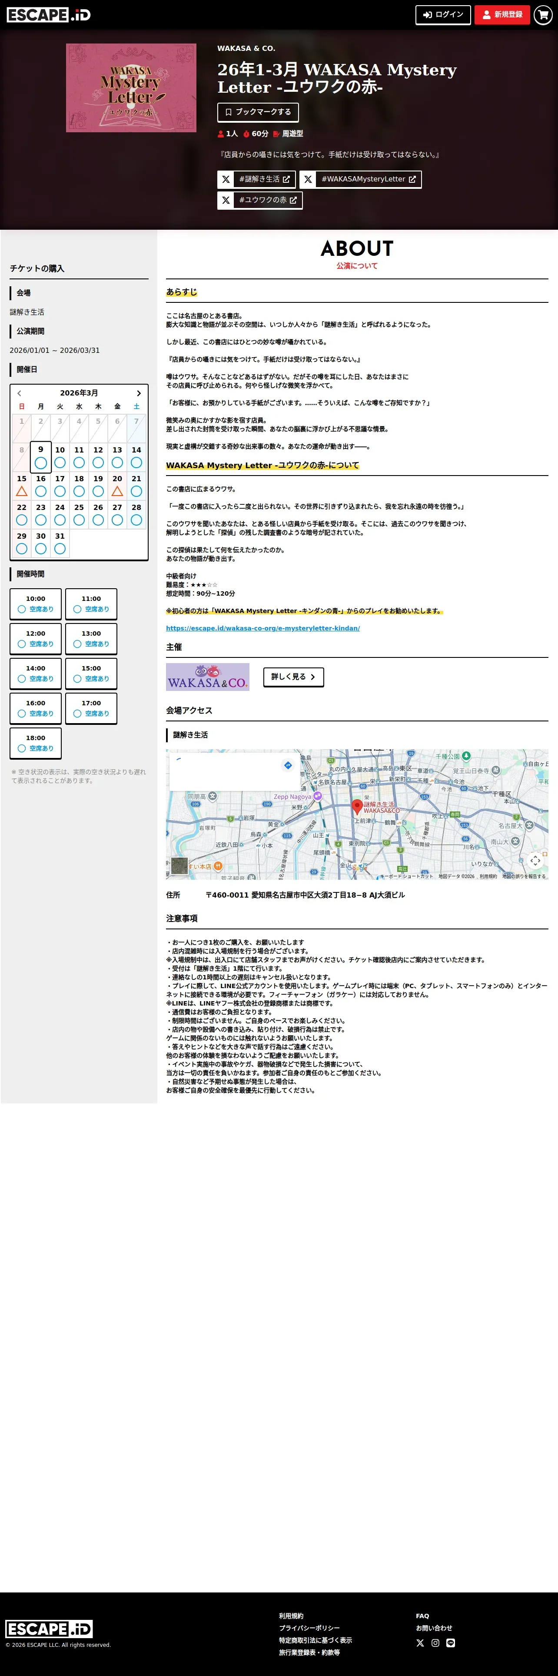
Task: Open the shopping cart icon
Action: click(543, 15)
